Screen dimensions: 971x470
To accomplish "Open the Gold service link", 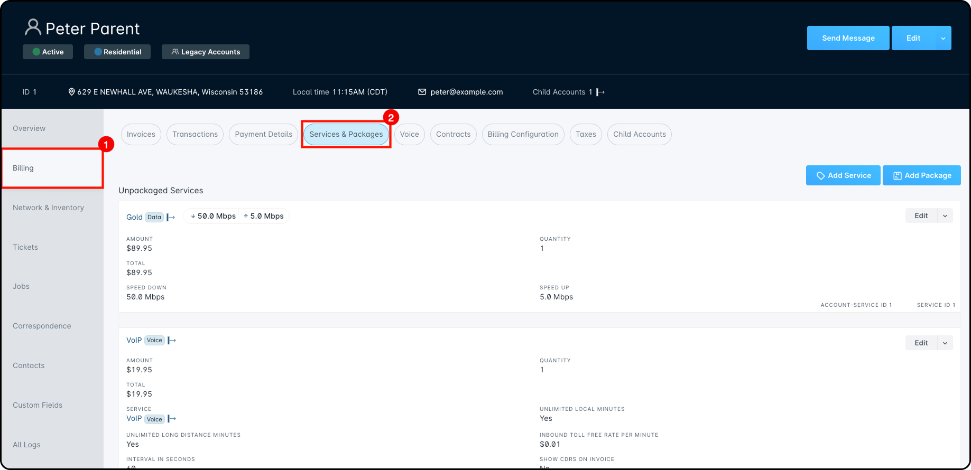I will pos(134,217).
